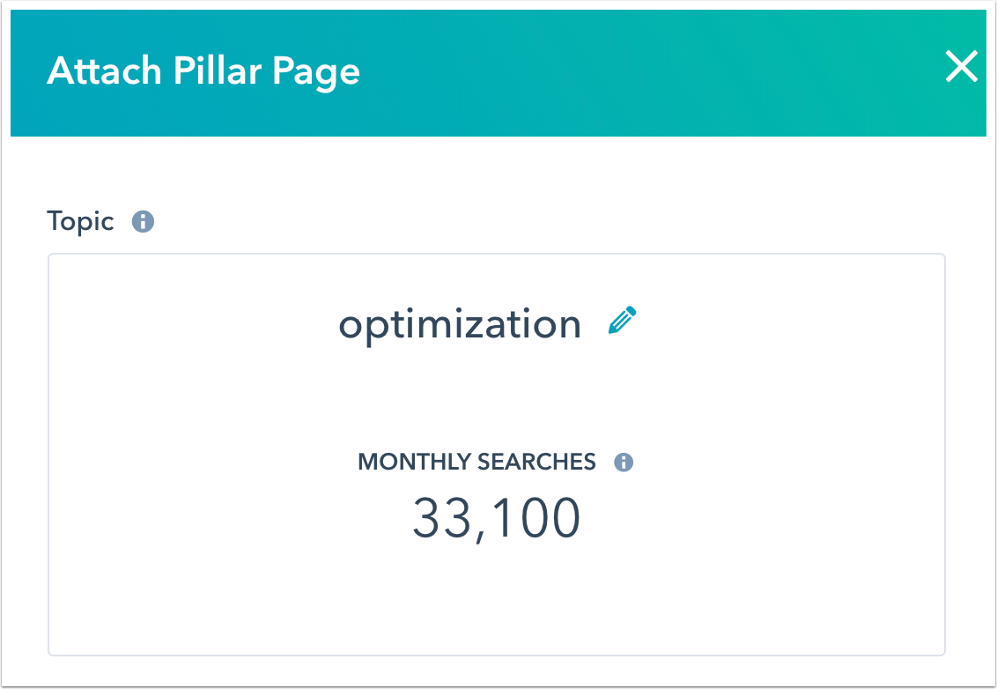The width and height of the screenshot is (997, 689).
Task: Click the 'Topic' field label
Action: [80, 221]
